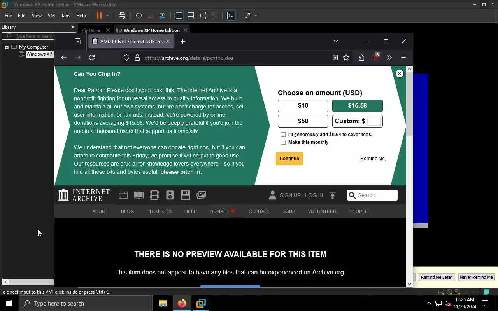Viewport: 498px width, 311px height.
Task: Open the VM menu in VMware
Action: point(51,16)
